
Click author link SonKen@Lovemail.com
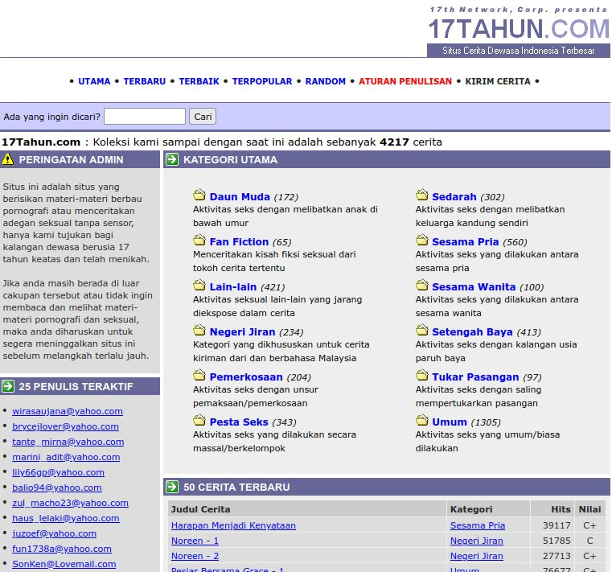tap(64, 564)
